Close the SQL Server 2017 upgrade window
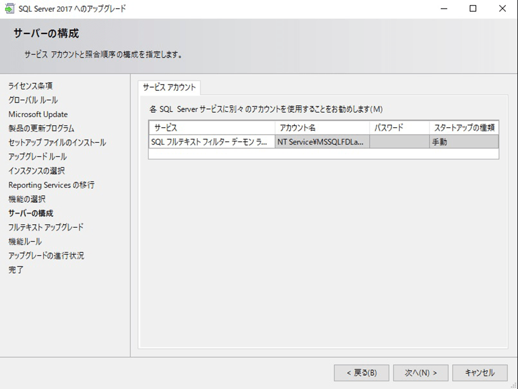This screenshot has width=518, height=389. click(502, 9)
